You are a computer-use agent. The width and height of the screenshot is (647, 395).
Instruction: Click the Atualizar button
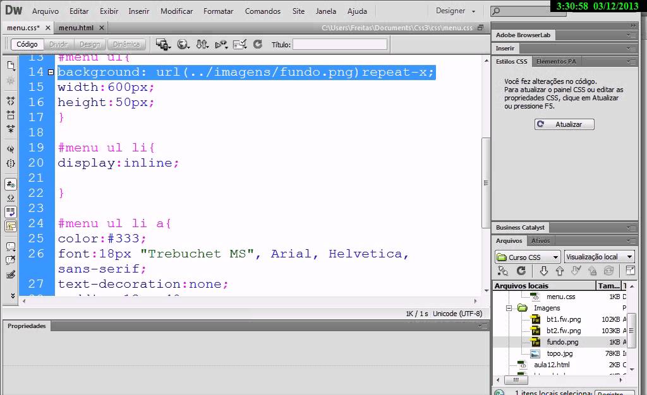click(x=564, y=124)
